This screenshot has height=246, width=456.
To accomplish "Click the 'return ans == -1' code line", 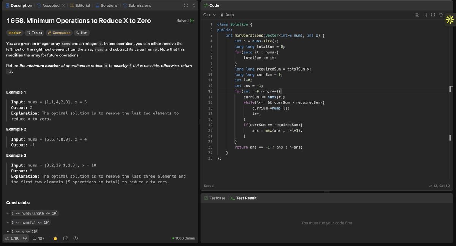I will (x=269, y=147).
